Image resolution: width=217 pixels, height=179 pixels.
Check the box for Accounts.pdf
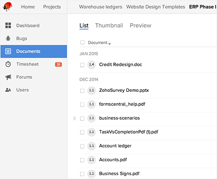82,160
